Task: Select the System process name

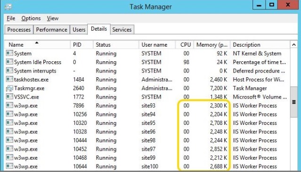Action: point(23,53)
